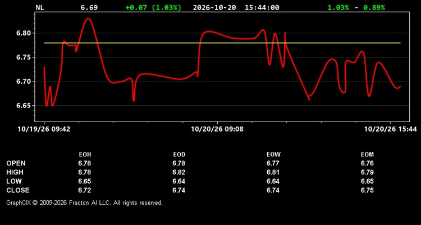Select the EOM CLOSE value 6.75
The width and height of the screenshot is (421, 225).
[367, 190]
